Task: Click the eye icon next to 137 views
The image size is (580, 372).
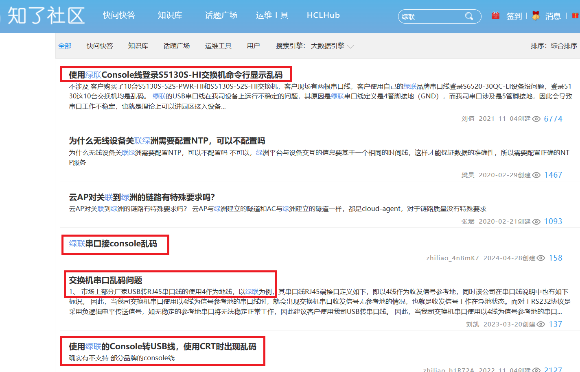Action: click(x=541, y=324)
